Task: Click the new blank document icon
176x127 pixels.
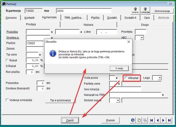Action: point(139,120)
